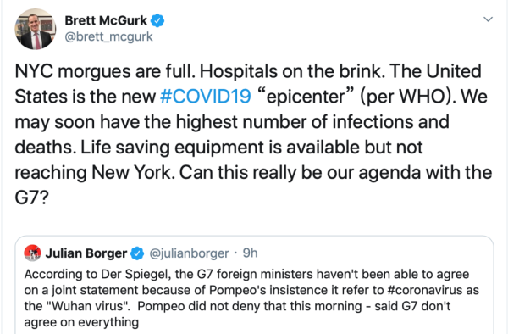
Task: Expand the tweet options chevron
Action: [489, 19]
